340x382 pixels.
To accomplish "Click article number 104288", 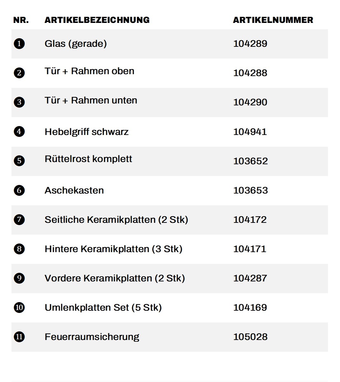I will pyautogui.click(x=250, y=73).
